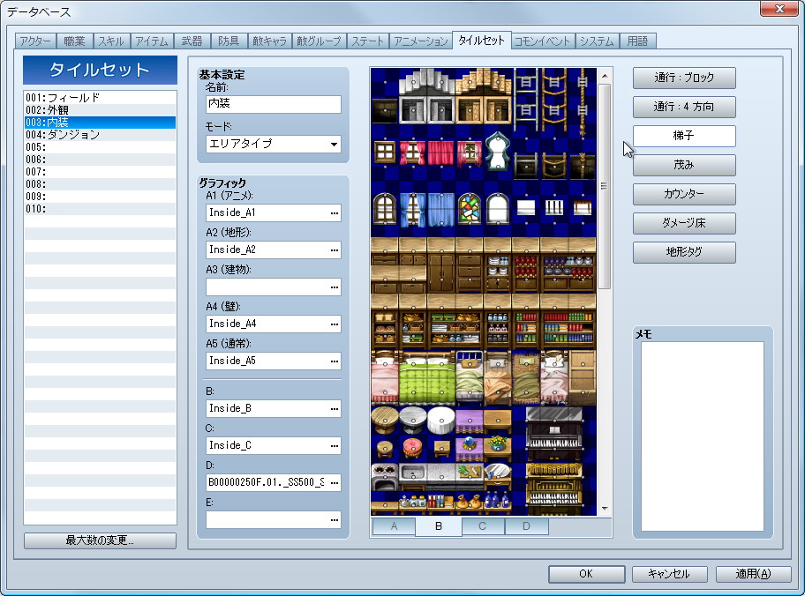805x596 pixels.
Task: Click the 茂み button
Action: (x=684, y=165)
